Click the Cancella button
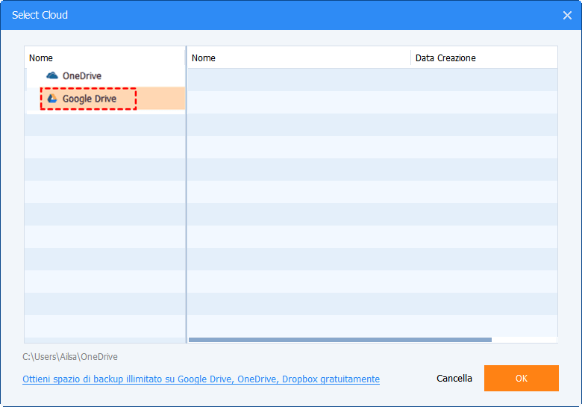The width and height of the screenshot is (582, 407). (454, 378)
